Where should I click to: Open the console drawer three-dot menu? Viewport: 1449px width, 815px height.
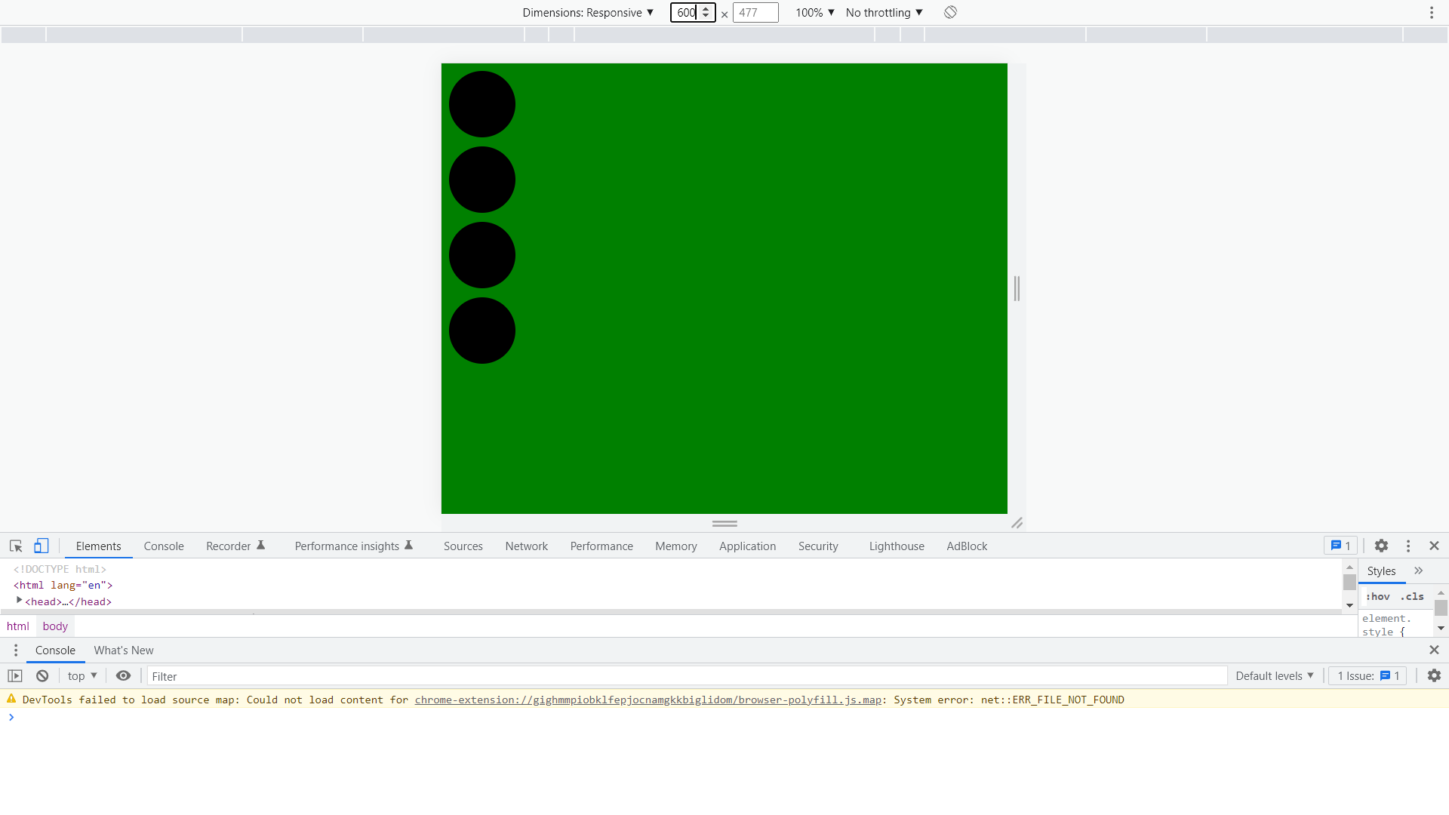tap(16, 650)
